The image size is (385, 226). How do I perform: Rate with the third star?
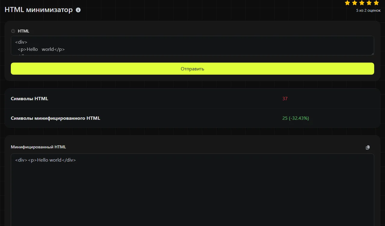362,3
